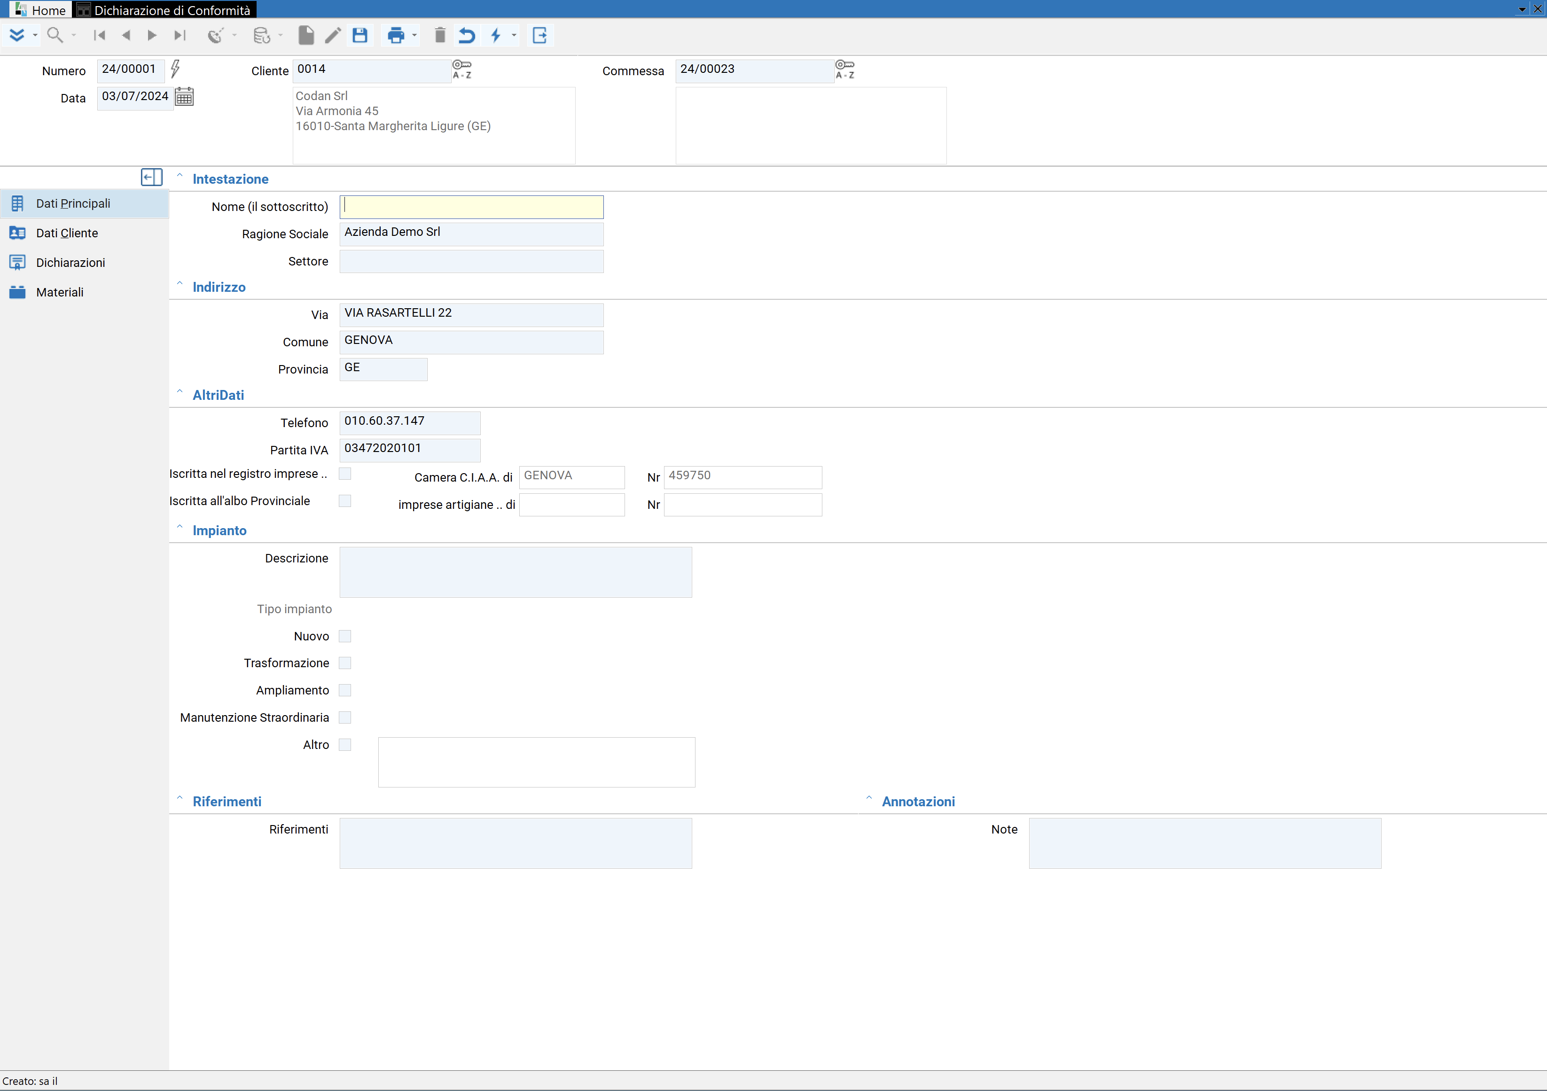Viewport: 1547px width, 1091px height.
Task: Open the lightning actions dropdown arrow
Action: (514, 35)
